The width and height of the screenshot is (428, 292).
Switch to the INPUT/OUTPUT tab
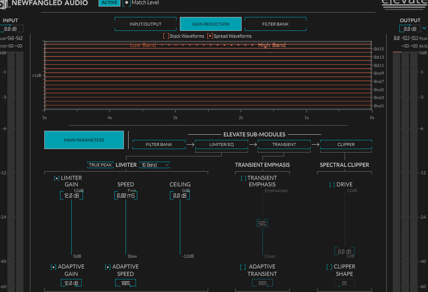coord(146,24)
